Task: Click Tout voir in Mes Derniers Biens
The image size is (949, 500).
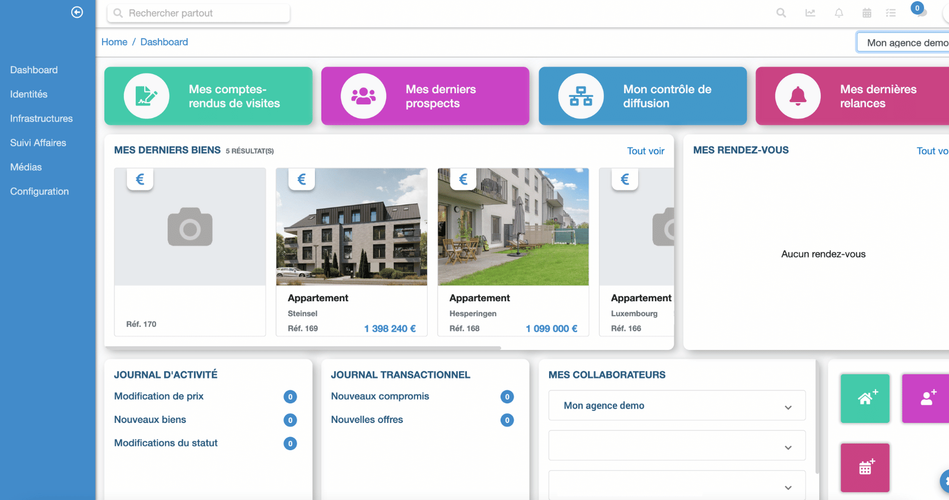Action: point(645,151)
